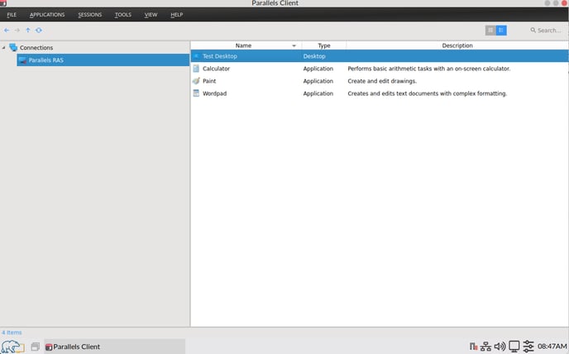Open the Help menu
569x354 pixels.
pyautogui.click(x=177, y=15)
